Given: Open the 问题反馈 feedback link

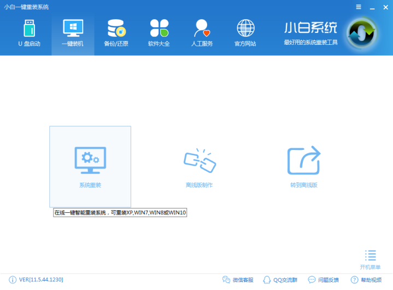Looking at the screenshot, I should [329, 280].
